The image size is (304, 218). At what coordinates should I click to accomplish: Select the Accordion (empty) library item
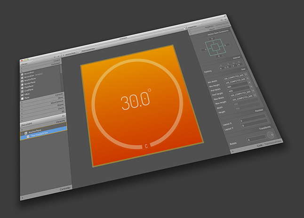coord(33,75)
